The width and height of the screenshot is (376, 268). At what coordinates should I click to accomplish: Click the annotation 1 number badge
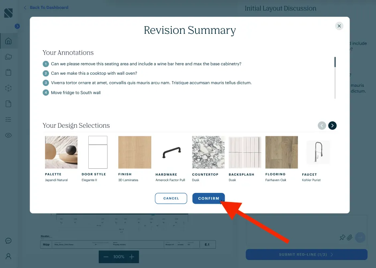point(46,64)
